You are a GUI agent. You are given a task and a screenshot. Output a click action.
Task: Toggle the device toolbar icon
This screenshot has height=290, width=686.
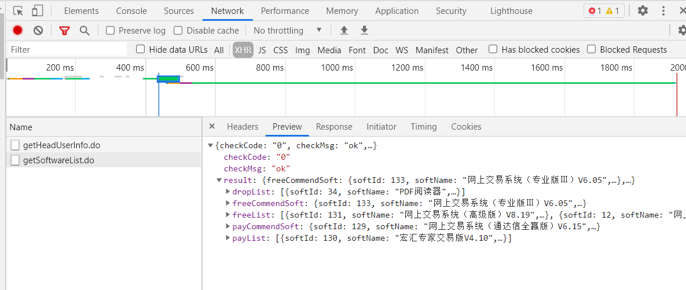(38, 11)
